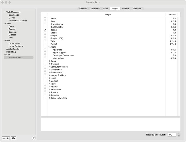This screenshot has height=142, width=186.
Task: Collapse the Web (Scanner) sidebar group
Action: [5, 12]
